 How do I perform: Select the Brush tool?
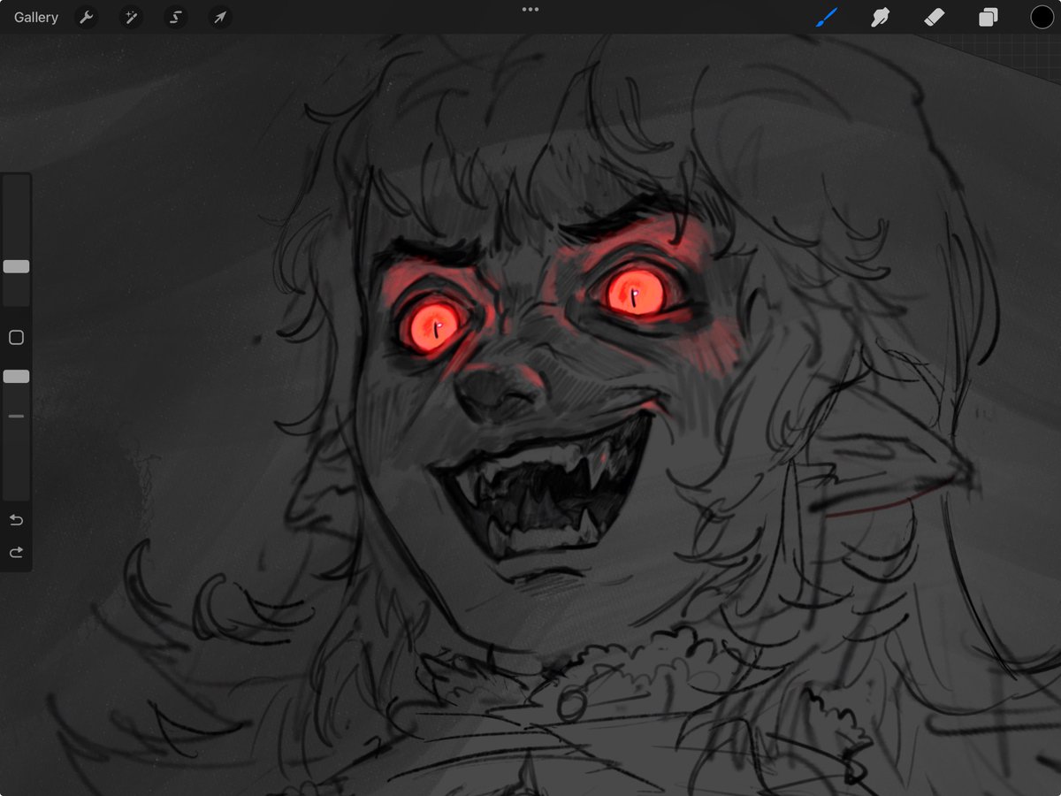827,18
